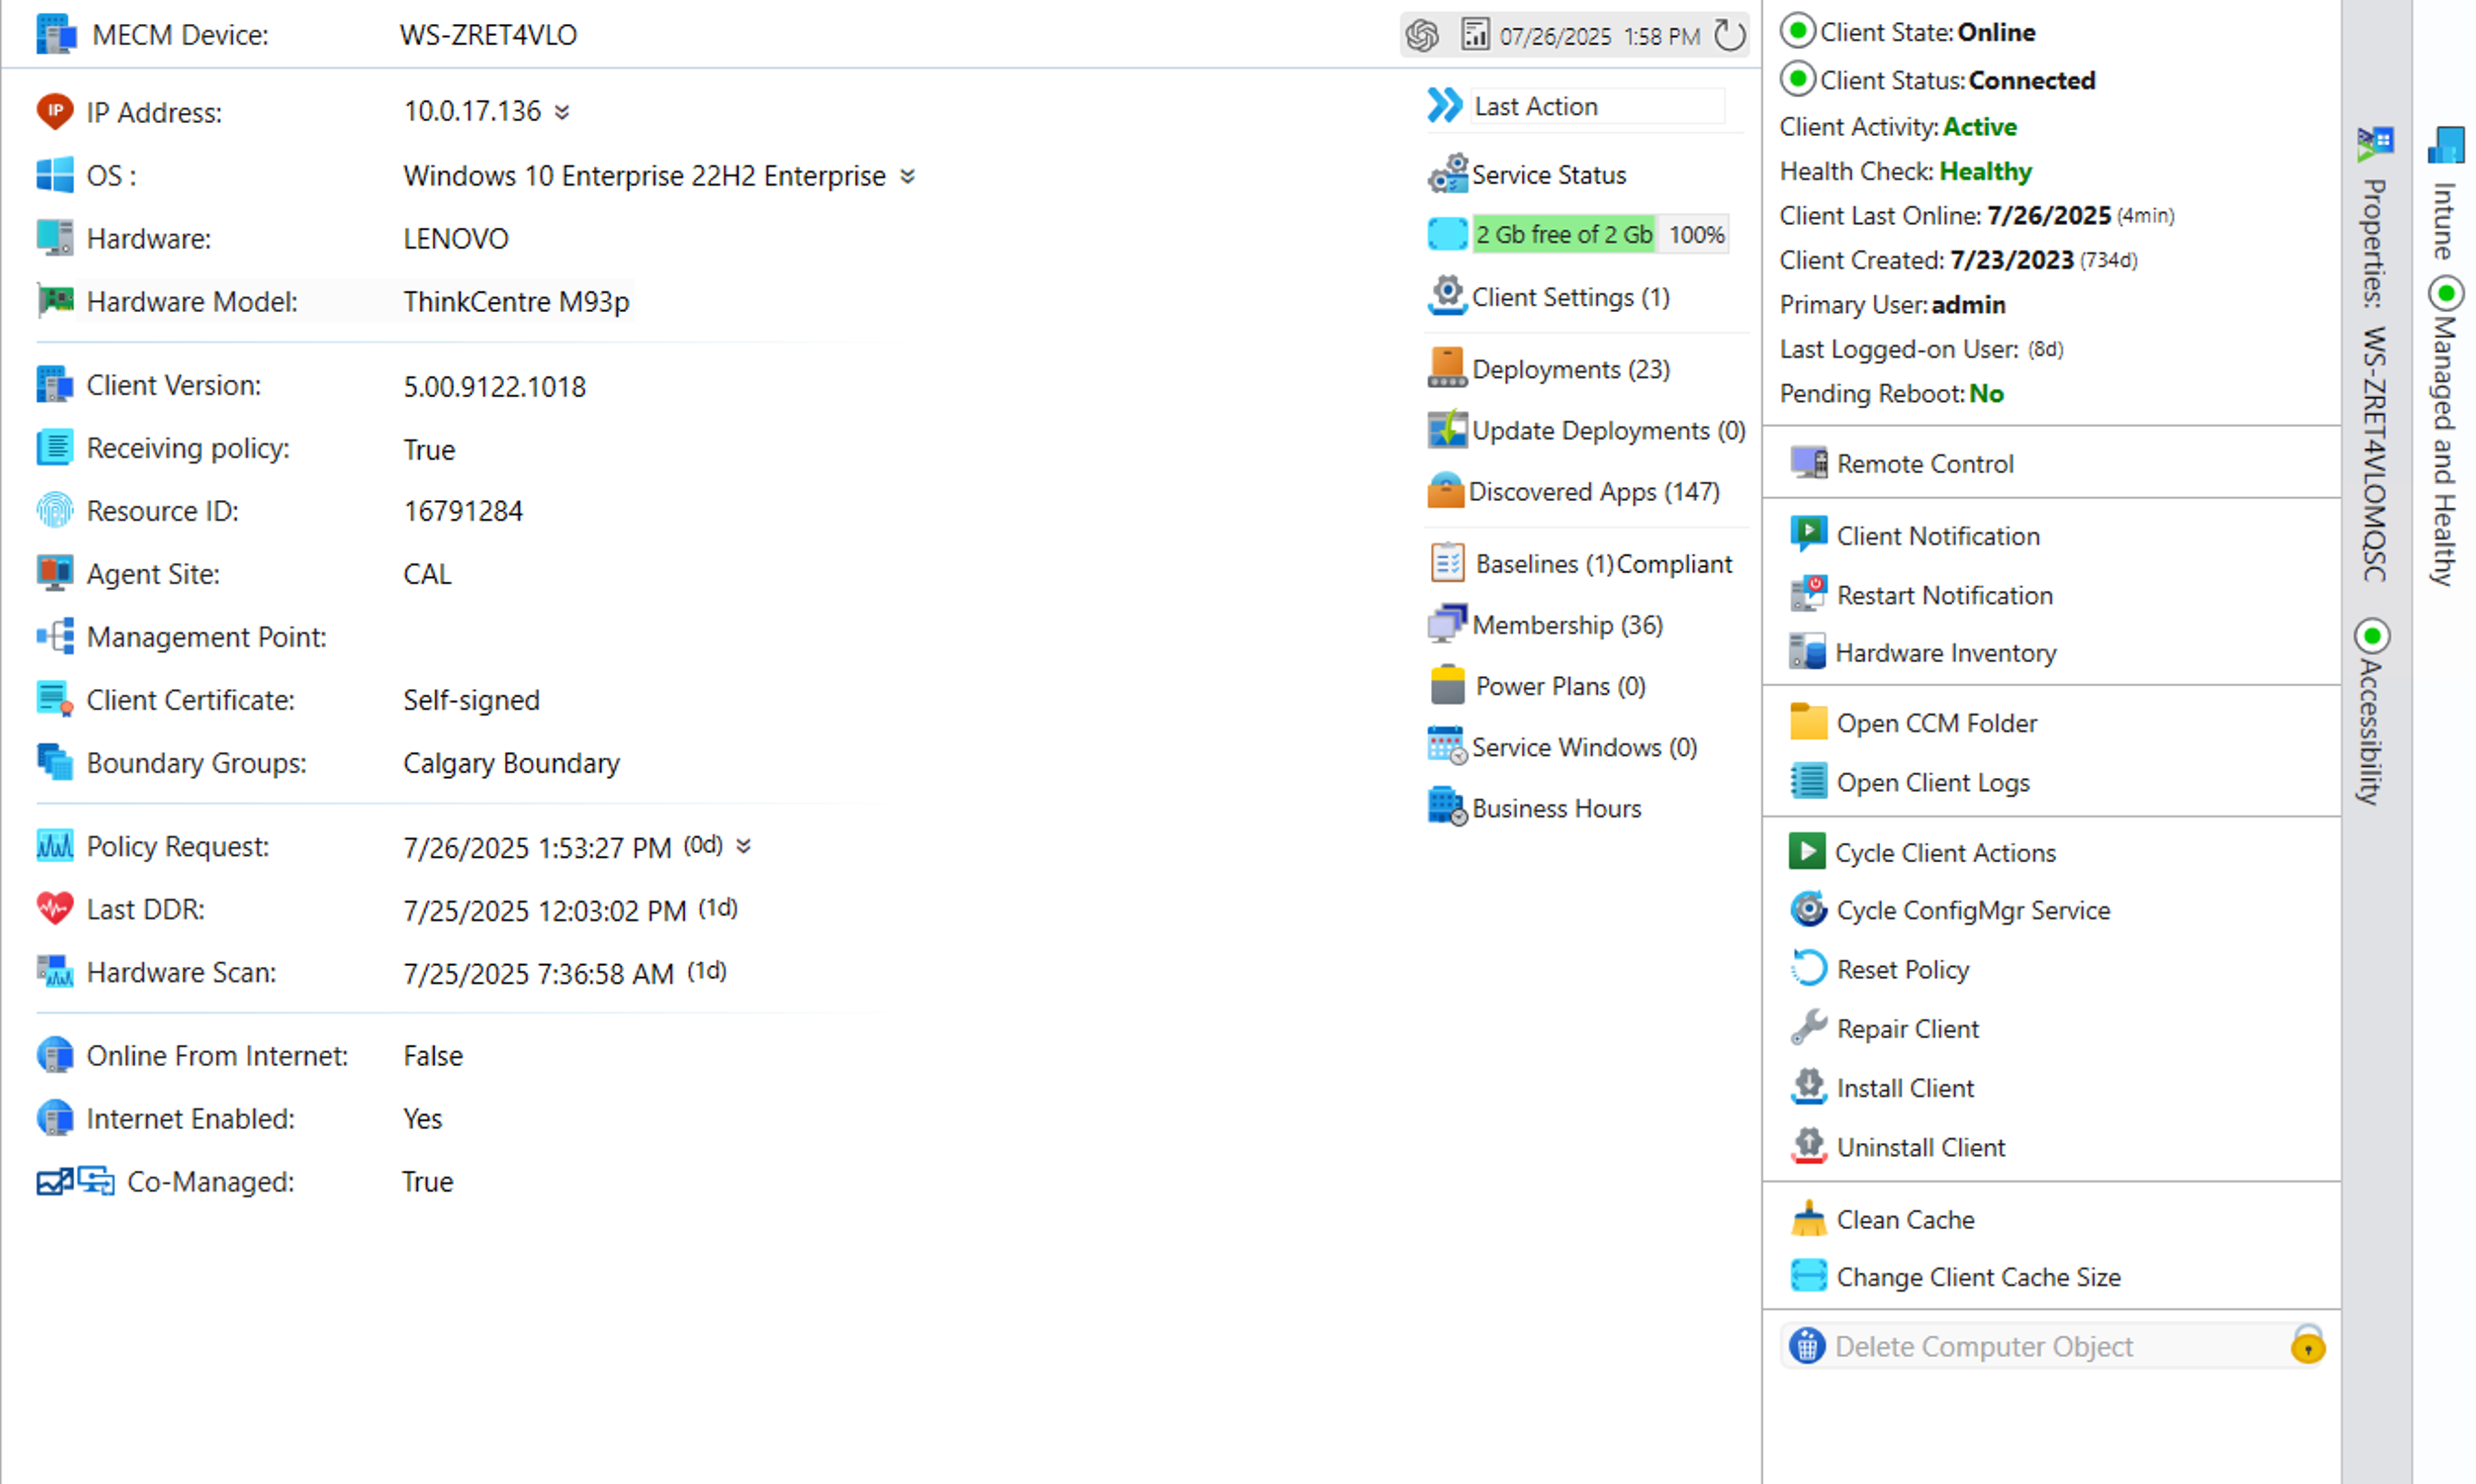Open Deployments (23) link

point(1570,369)
